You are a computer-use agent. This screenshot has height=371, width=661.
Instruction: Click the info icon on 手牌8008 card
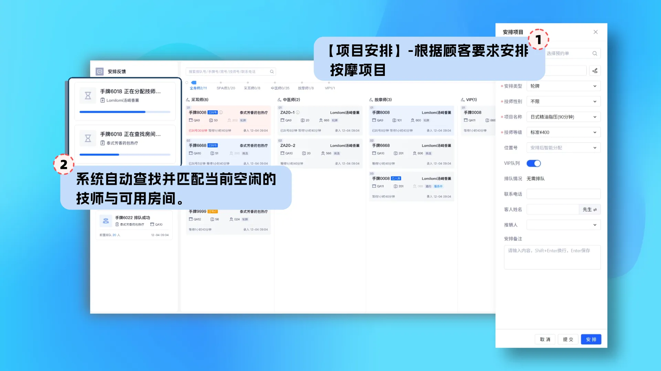pyautogui.click(x=221, y=112)
